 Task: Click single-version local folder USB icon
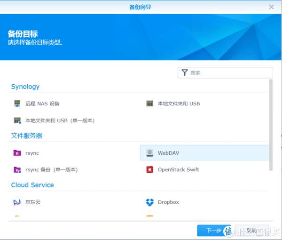(x=17, y=120)
